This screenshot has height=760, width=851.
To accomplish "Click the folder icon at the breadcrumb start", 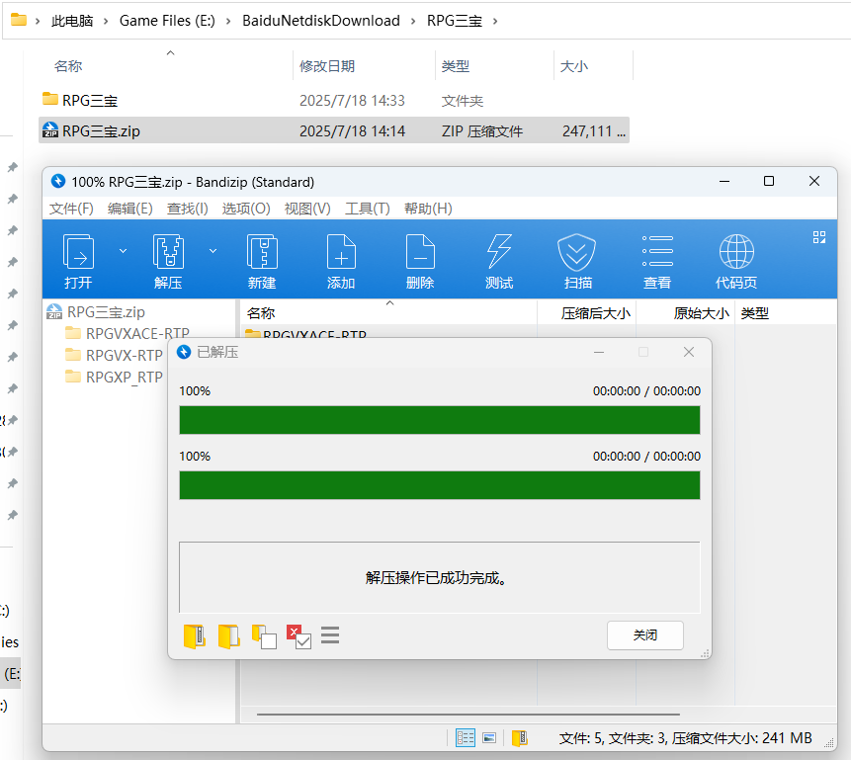I will (x=19, y=20).
